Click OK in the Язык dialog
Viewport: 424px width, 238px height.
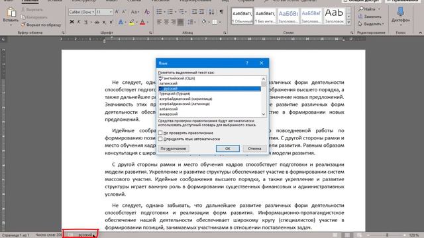228,149
